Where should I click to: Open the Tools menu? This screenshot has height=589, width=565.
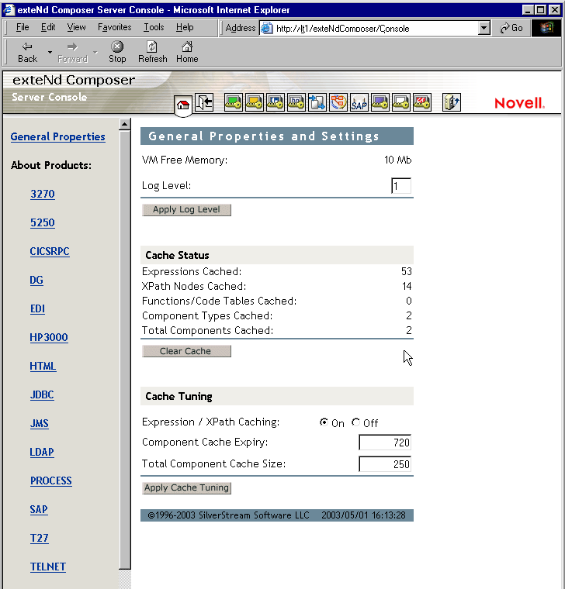coord(154,27)
